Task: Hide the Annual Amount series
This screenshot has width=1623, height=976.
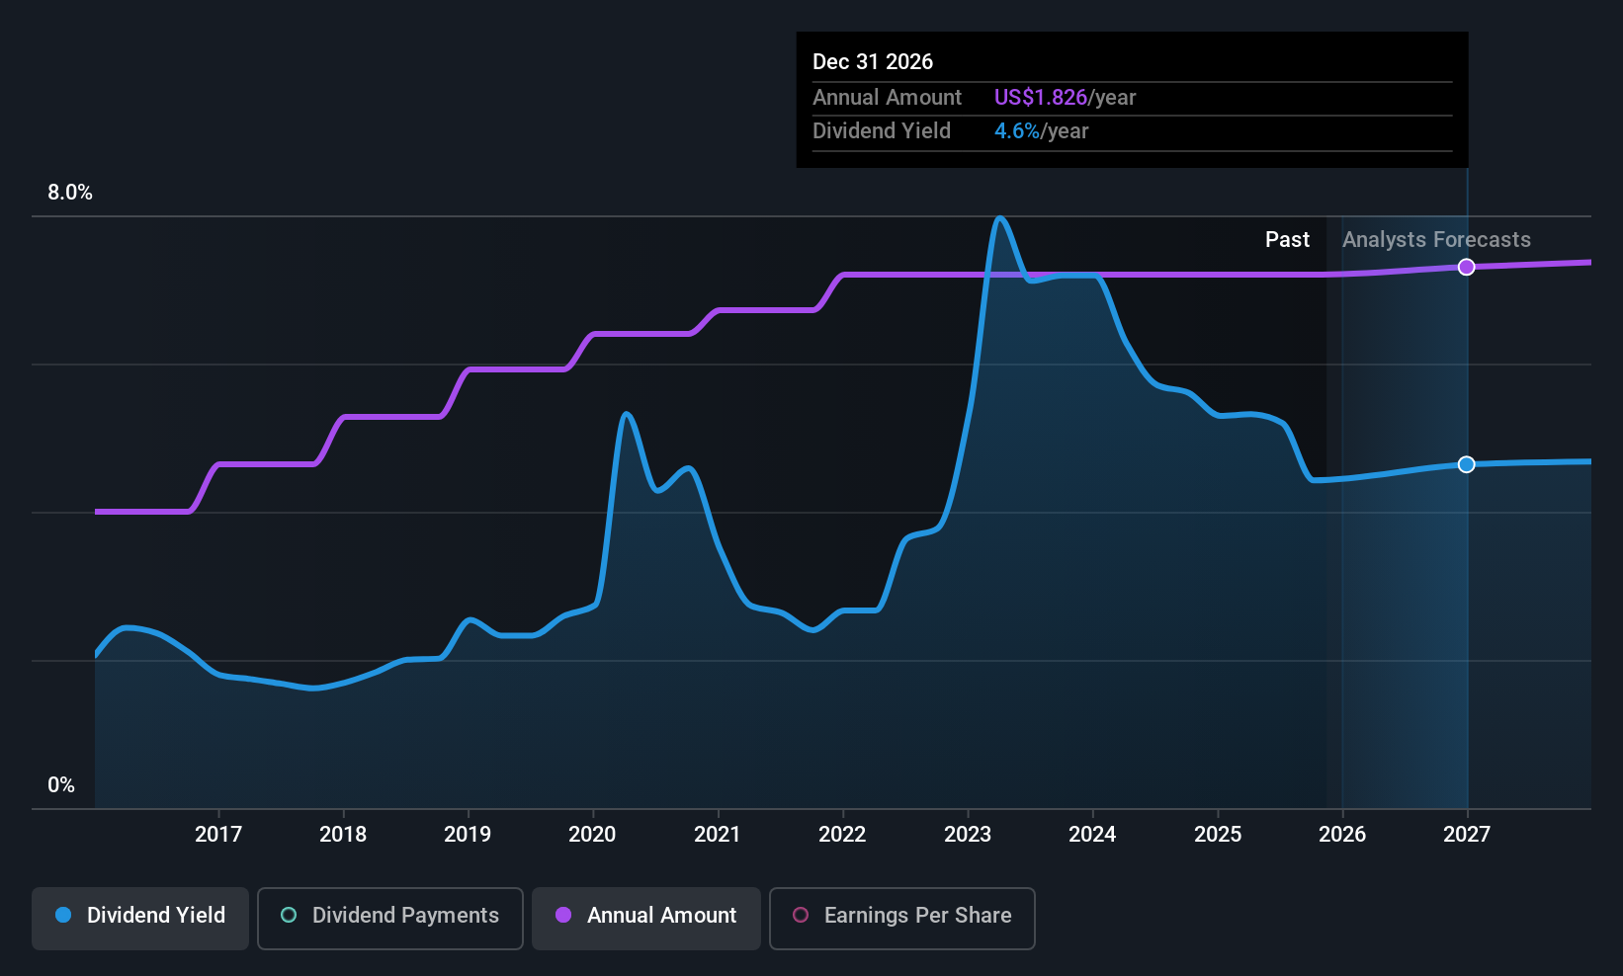Action: click(x=645, y=918)
